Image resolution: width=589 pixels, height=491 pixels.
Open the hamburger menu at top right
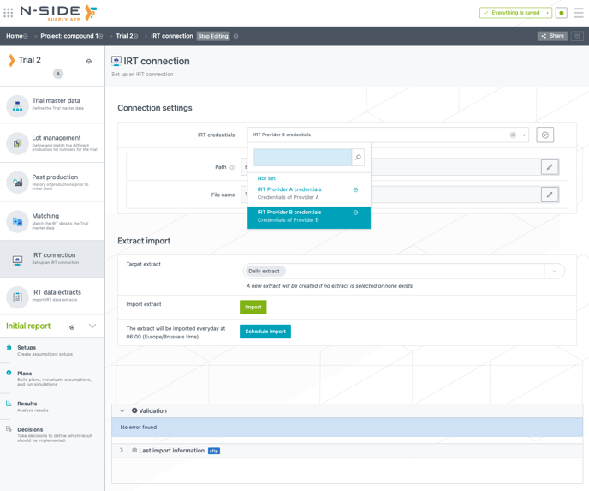tap(579, 13)
